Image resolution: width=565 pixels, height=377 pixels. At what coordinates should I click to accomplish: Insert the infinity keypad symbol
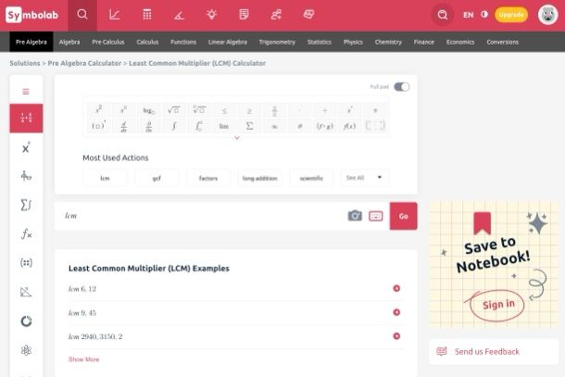pos(274,127)
